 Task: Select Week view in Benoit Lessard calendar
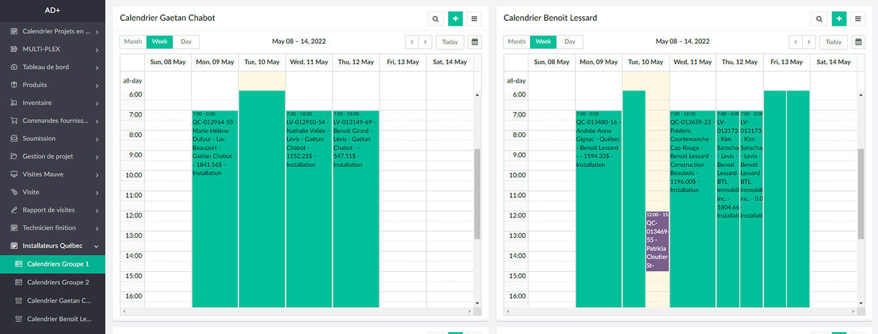click(543, 42)
